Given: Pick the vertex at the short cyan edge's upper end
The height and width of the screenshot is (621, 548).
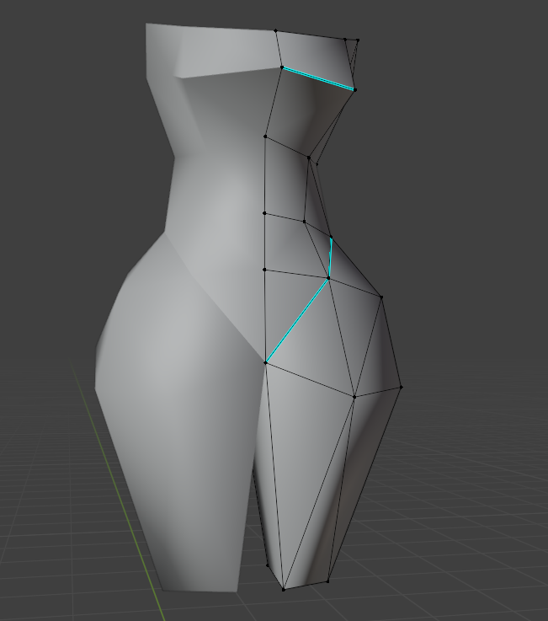Looking at the screenshot, I should [x=331, y=238].
